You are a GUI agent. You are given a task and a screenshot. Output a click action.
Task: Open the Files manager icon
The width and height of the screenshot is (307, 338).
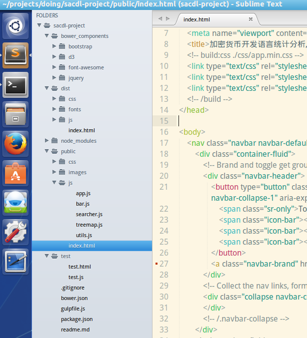[x=16, y=114]
